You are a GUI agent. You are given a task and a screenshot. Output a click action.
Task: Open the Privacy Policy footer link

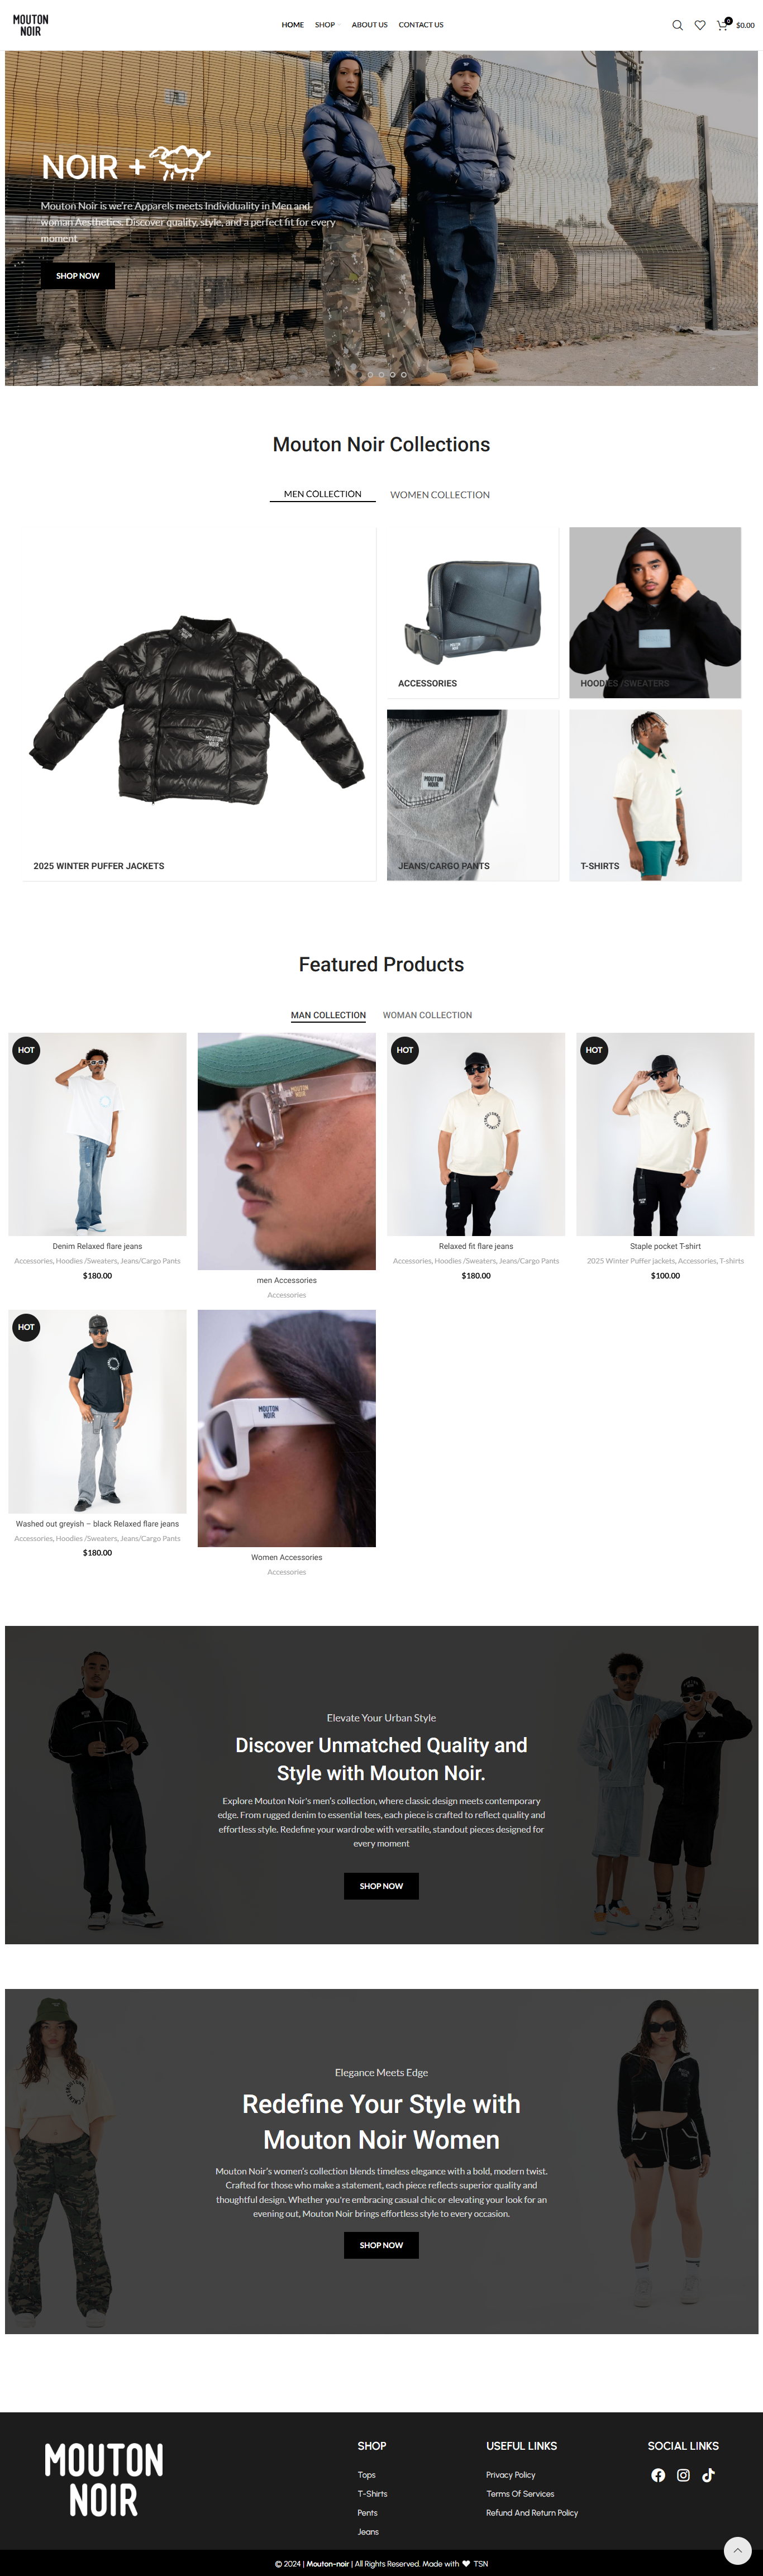pos(511,2475)
